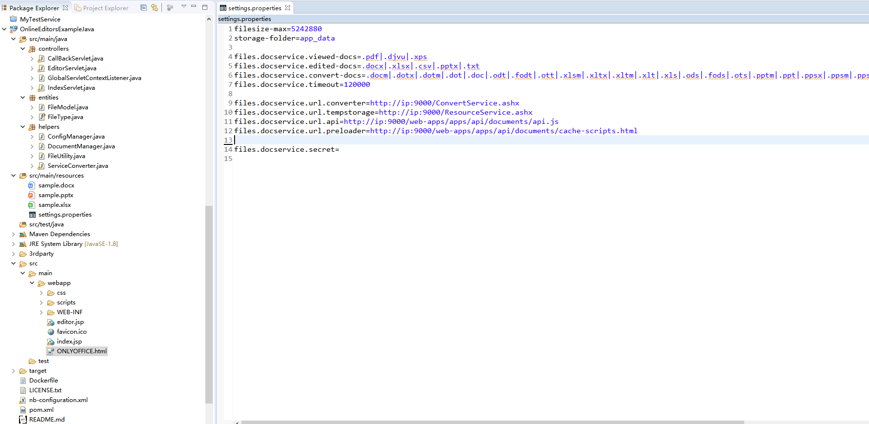Click the 3rdparty folder icon
Screen dimensions: 869x424
pyautogui.click(x=23, y=254)
